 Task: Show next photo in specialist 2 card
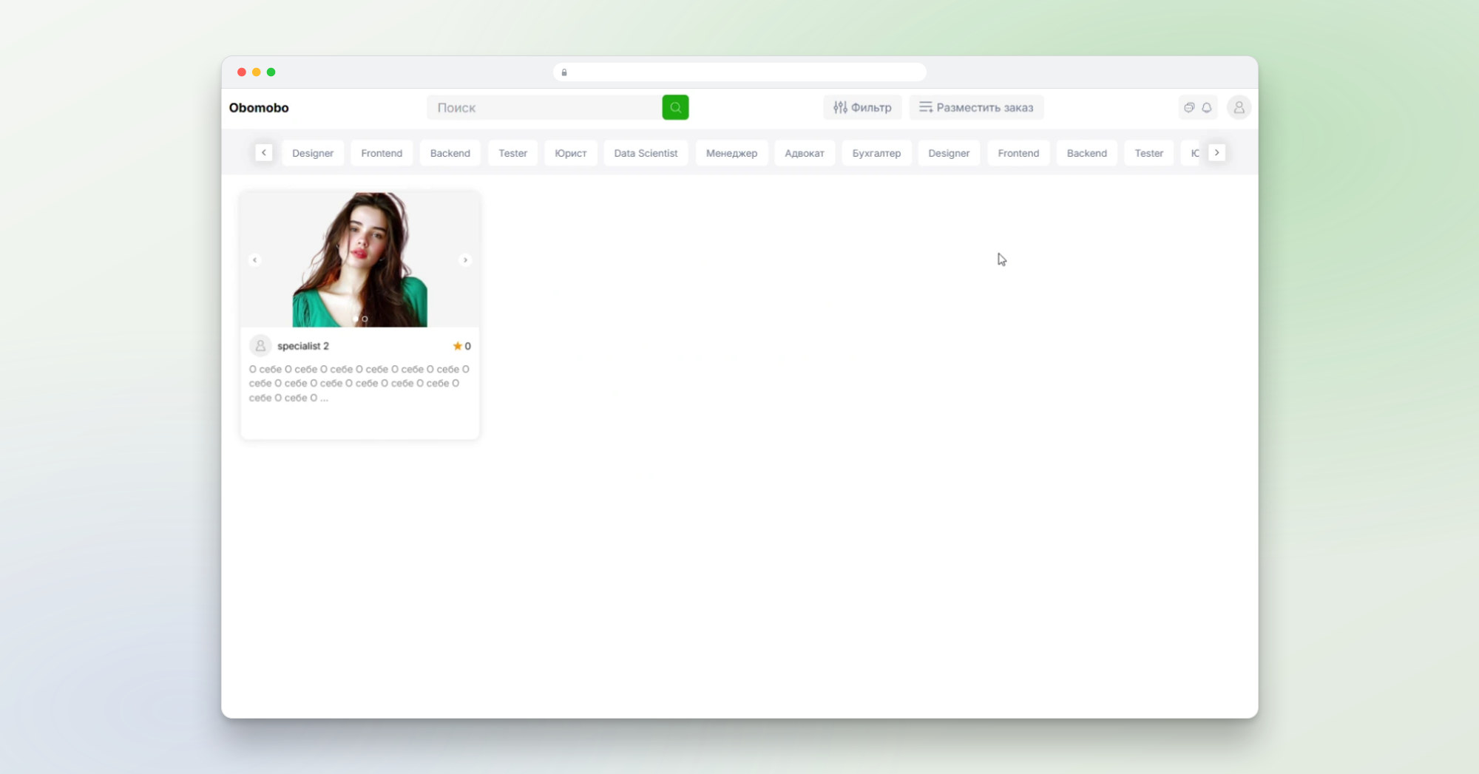(465, 260)
